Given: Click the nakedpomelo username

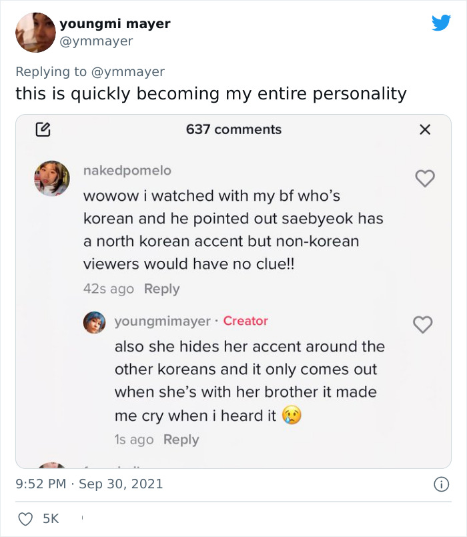Looking at the screenshot, I should pos(127,171).
